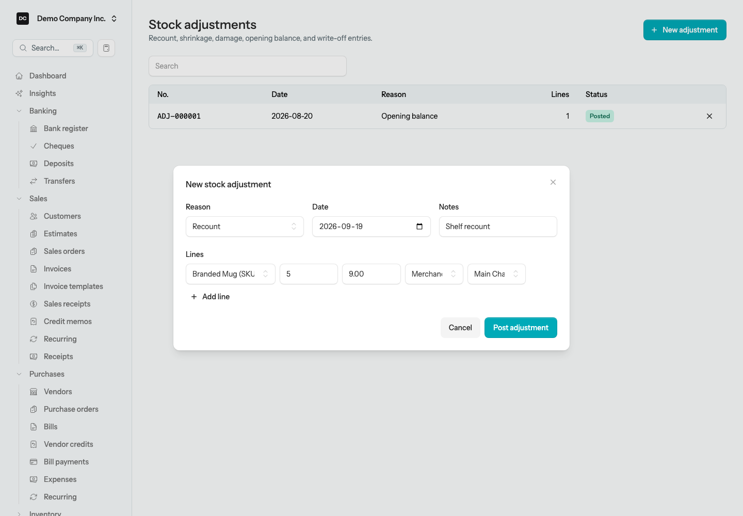
Task: Open Transfers in the sidebar
Action: [x=59, y=181]
